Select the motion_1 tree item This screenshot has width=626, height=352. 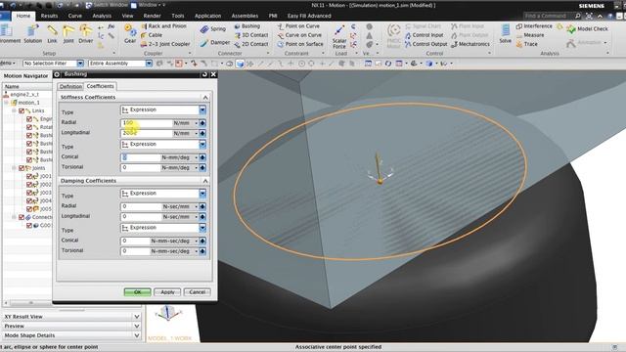(28, 103)
